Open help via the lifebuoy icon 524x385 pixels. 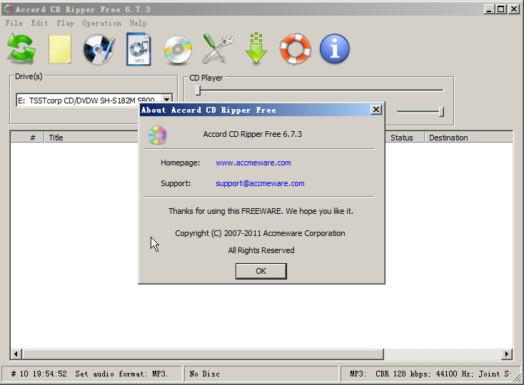point(296,49)
